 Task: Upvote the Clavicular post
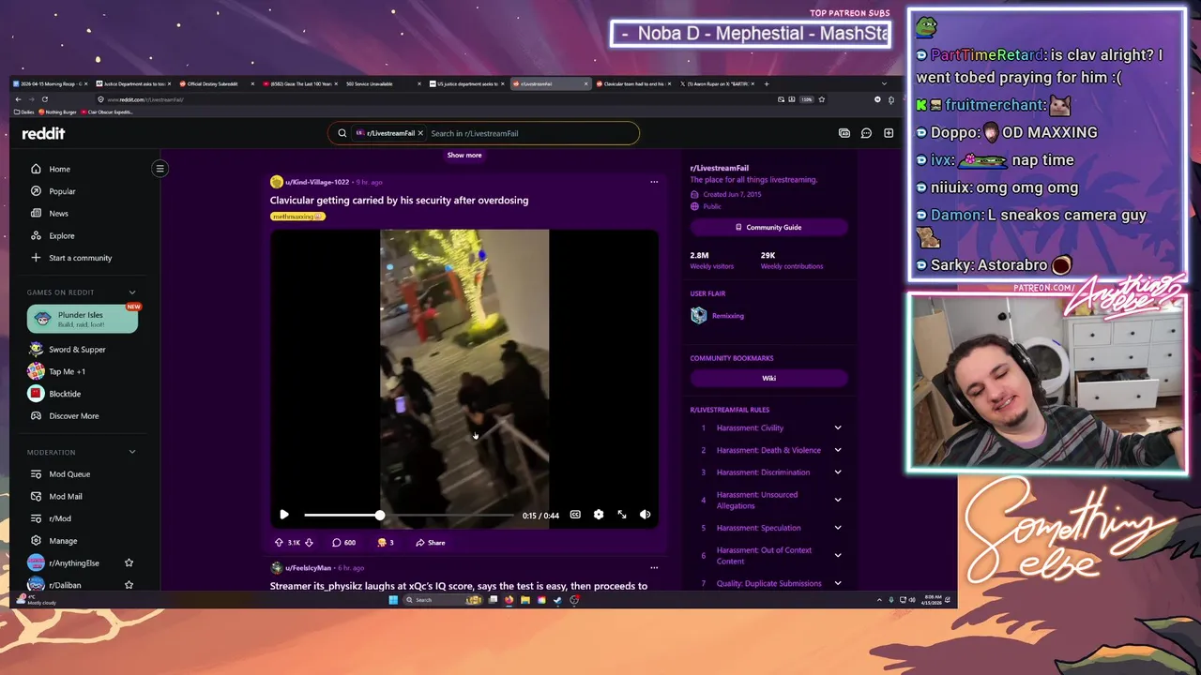[x=279, y=542]
